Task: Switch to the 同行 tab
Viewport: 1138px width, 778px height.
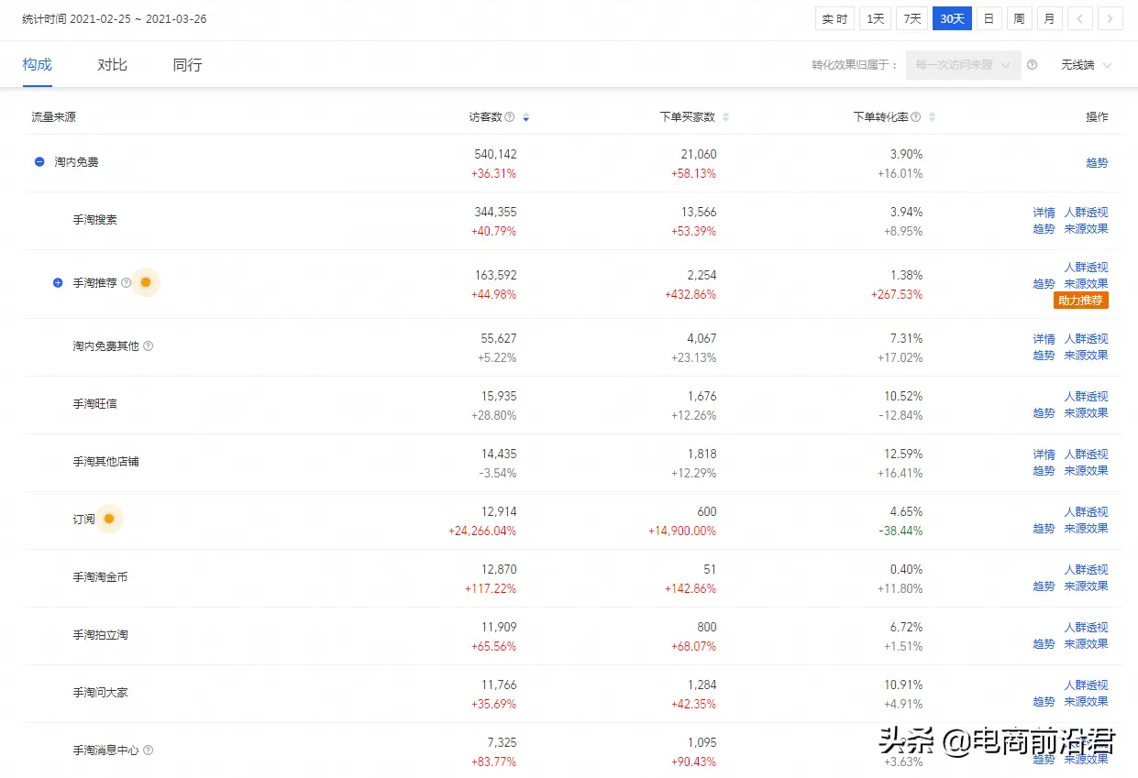Action: pyautogui.click(x=187, y=65)
